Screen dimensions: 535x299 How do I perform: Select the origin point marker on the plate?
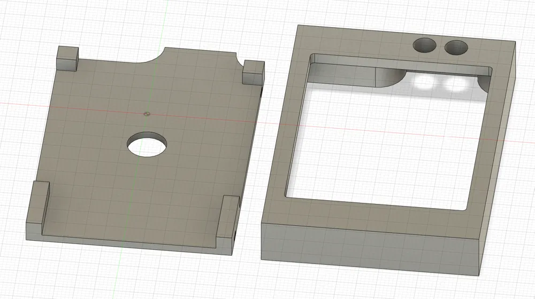[148, 113]
